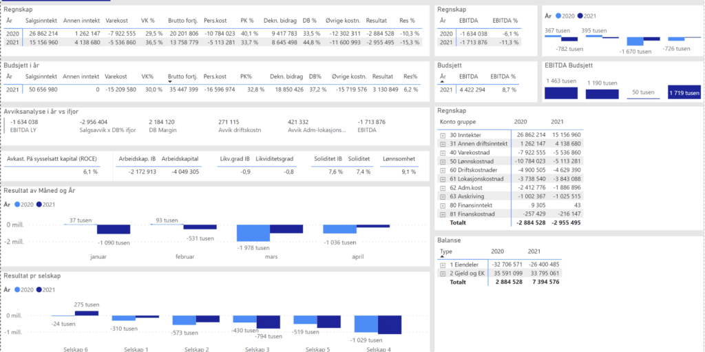Viewport: 705px width, 352px height.
Task: Click sort arrow under År in Budsjett EBITDA table
Action: point(443,82)
